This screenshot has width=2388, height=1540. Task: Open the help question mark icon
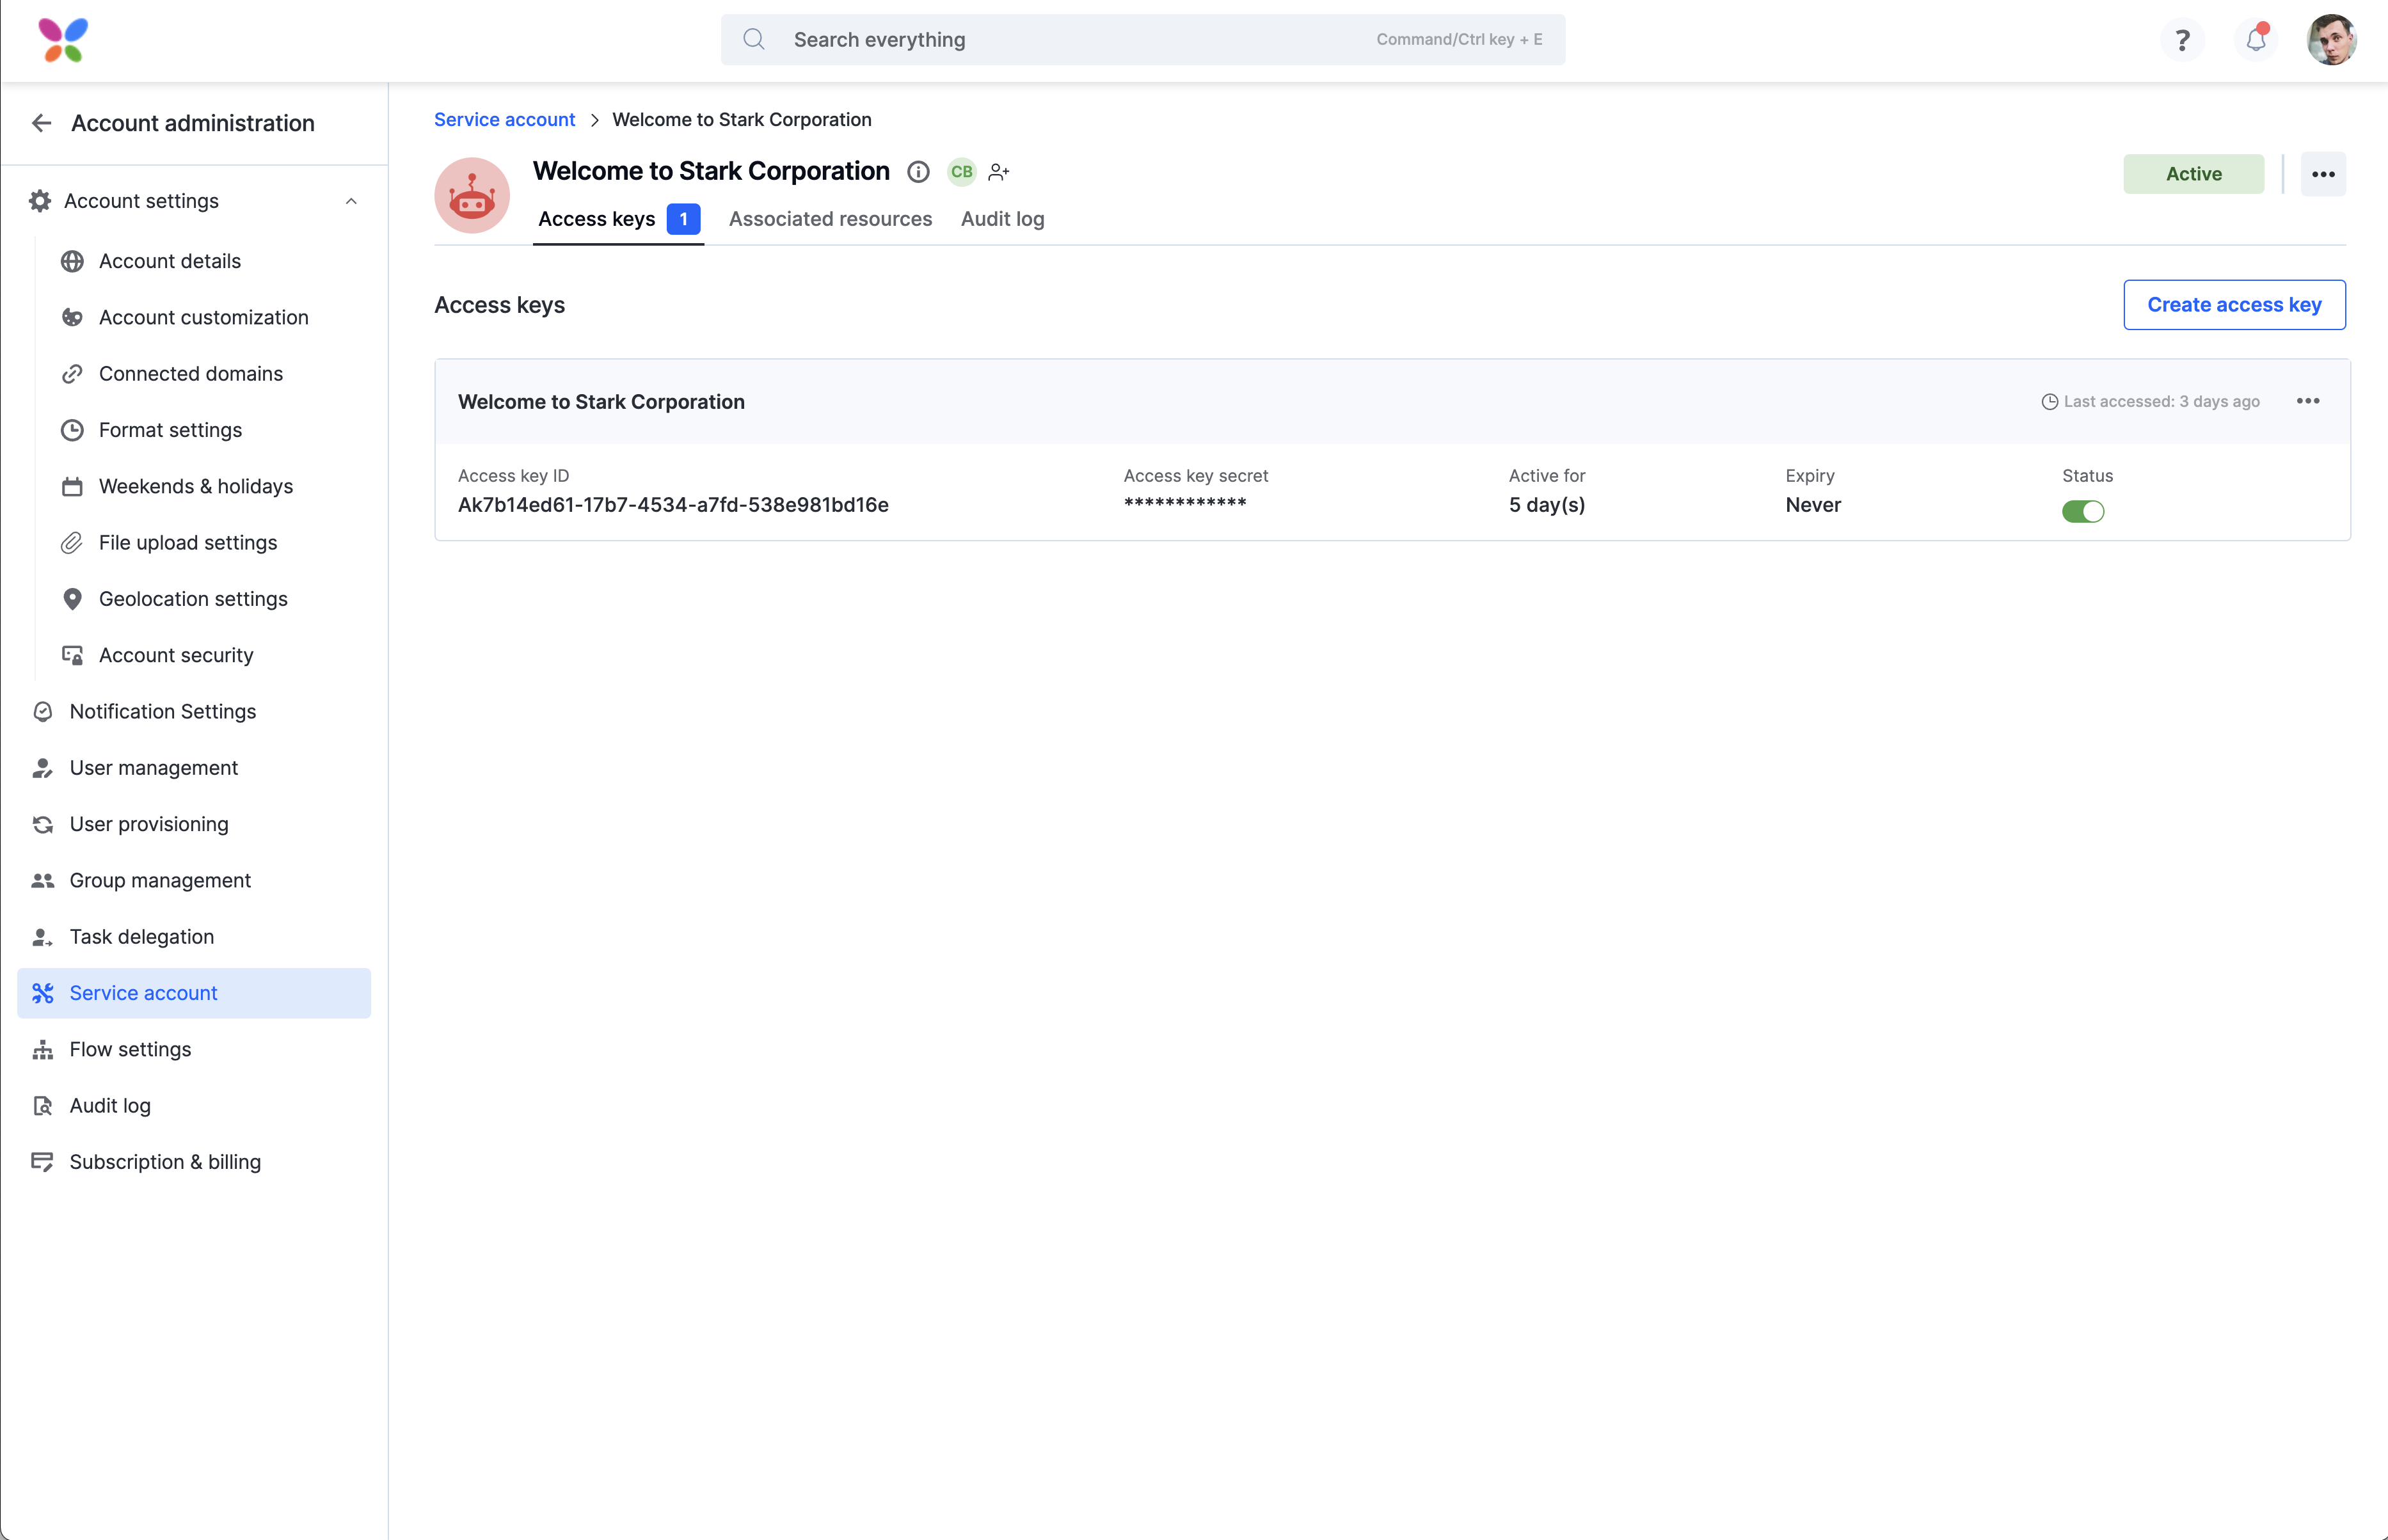click(x=2182, y=40)
